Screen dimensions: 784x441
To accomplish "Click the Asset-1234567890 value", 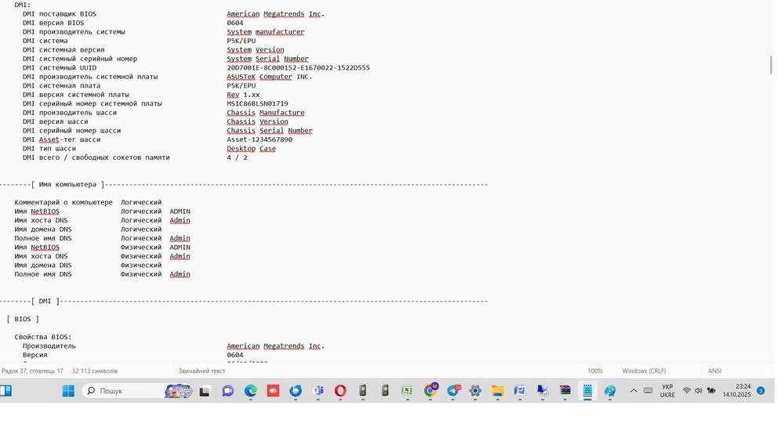I will pyautogui.click(x=260, y=140).
